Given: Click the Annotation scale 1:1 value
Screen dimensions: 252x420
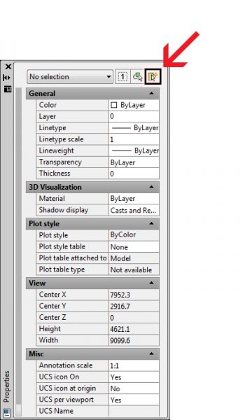Looking at the screenshot, I should [134, 365].
